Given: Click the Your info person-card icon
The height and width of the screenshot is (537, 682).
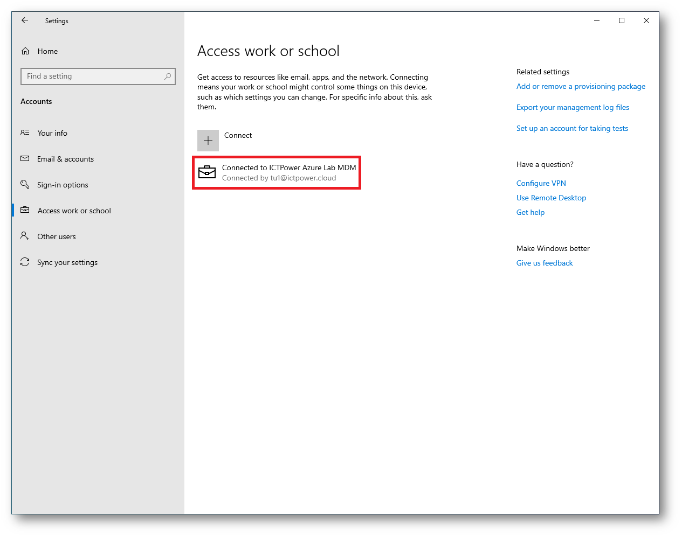Looking at the screenshot, I should 25,132.
